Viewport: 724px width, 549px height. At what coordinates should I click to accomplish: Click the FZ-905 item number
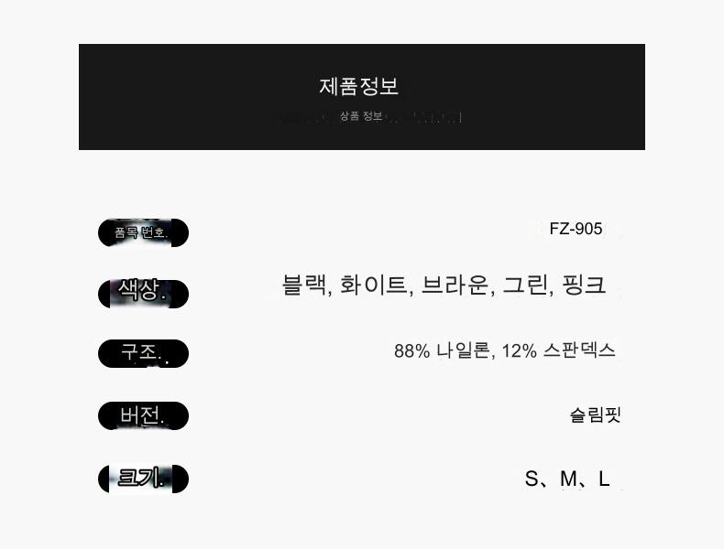pyautogui.click(x=576, y=229)
